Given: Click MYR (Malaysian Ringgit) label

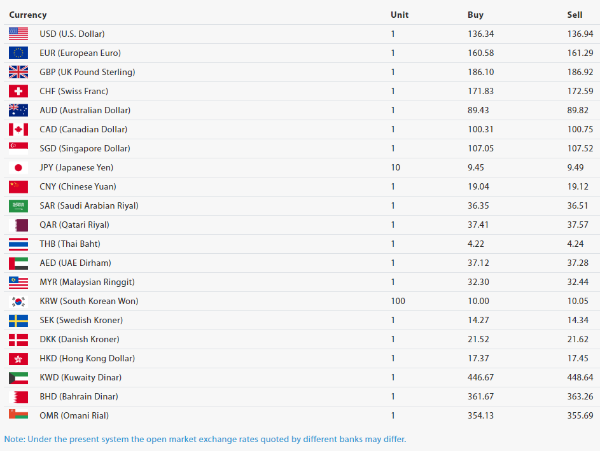Looking at the screenshot, I should click(87, 282).
